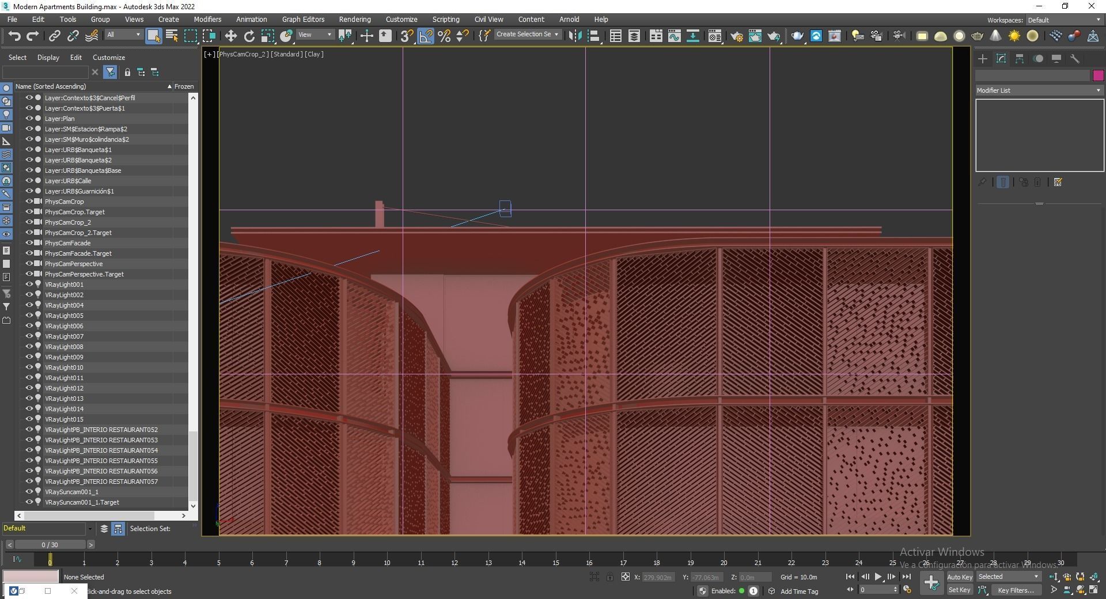The image size is (1106, 599).
Task: Open the Workspaces Default dropdown
Action: (x=1065, y=20)
